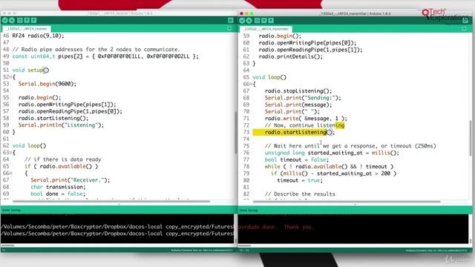Image resolution: width=475 pixels, height=267 pixels.
Task: Open tab dropdown arrow in receiver window
Action: tap(229, 28)
